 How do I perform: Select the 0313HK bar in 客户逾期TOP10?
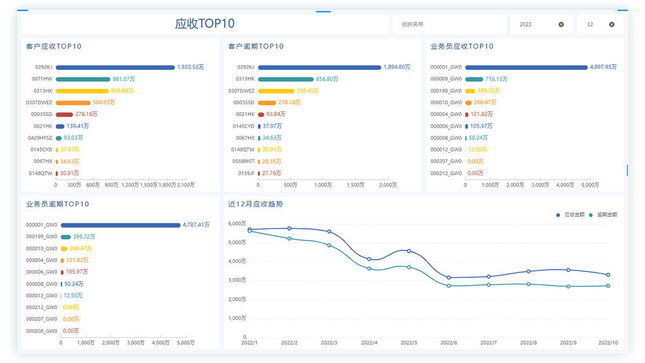pyautogui.click(x=285, y=79)
